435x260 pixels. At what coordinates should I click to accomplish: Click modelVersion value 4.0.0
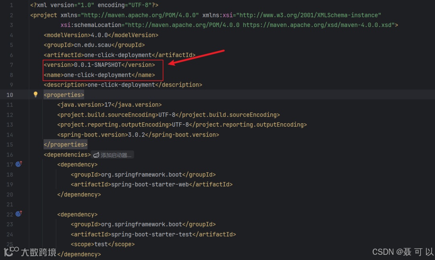click(99, 35)
